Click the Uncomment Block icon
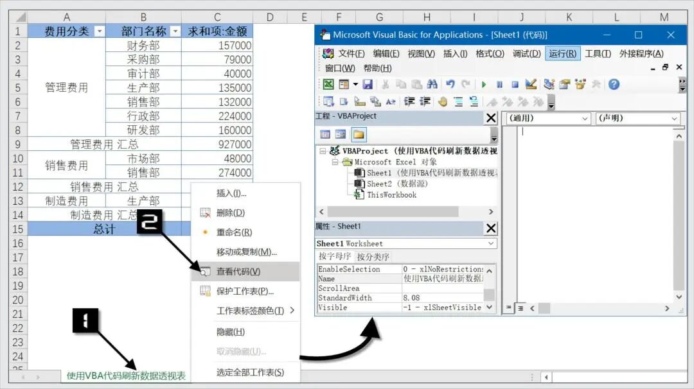 [x=474, y=101]
